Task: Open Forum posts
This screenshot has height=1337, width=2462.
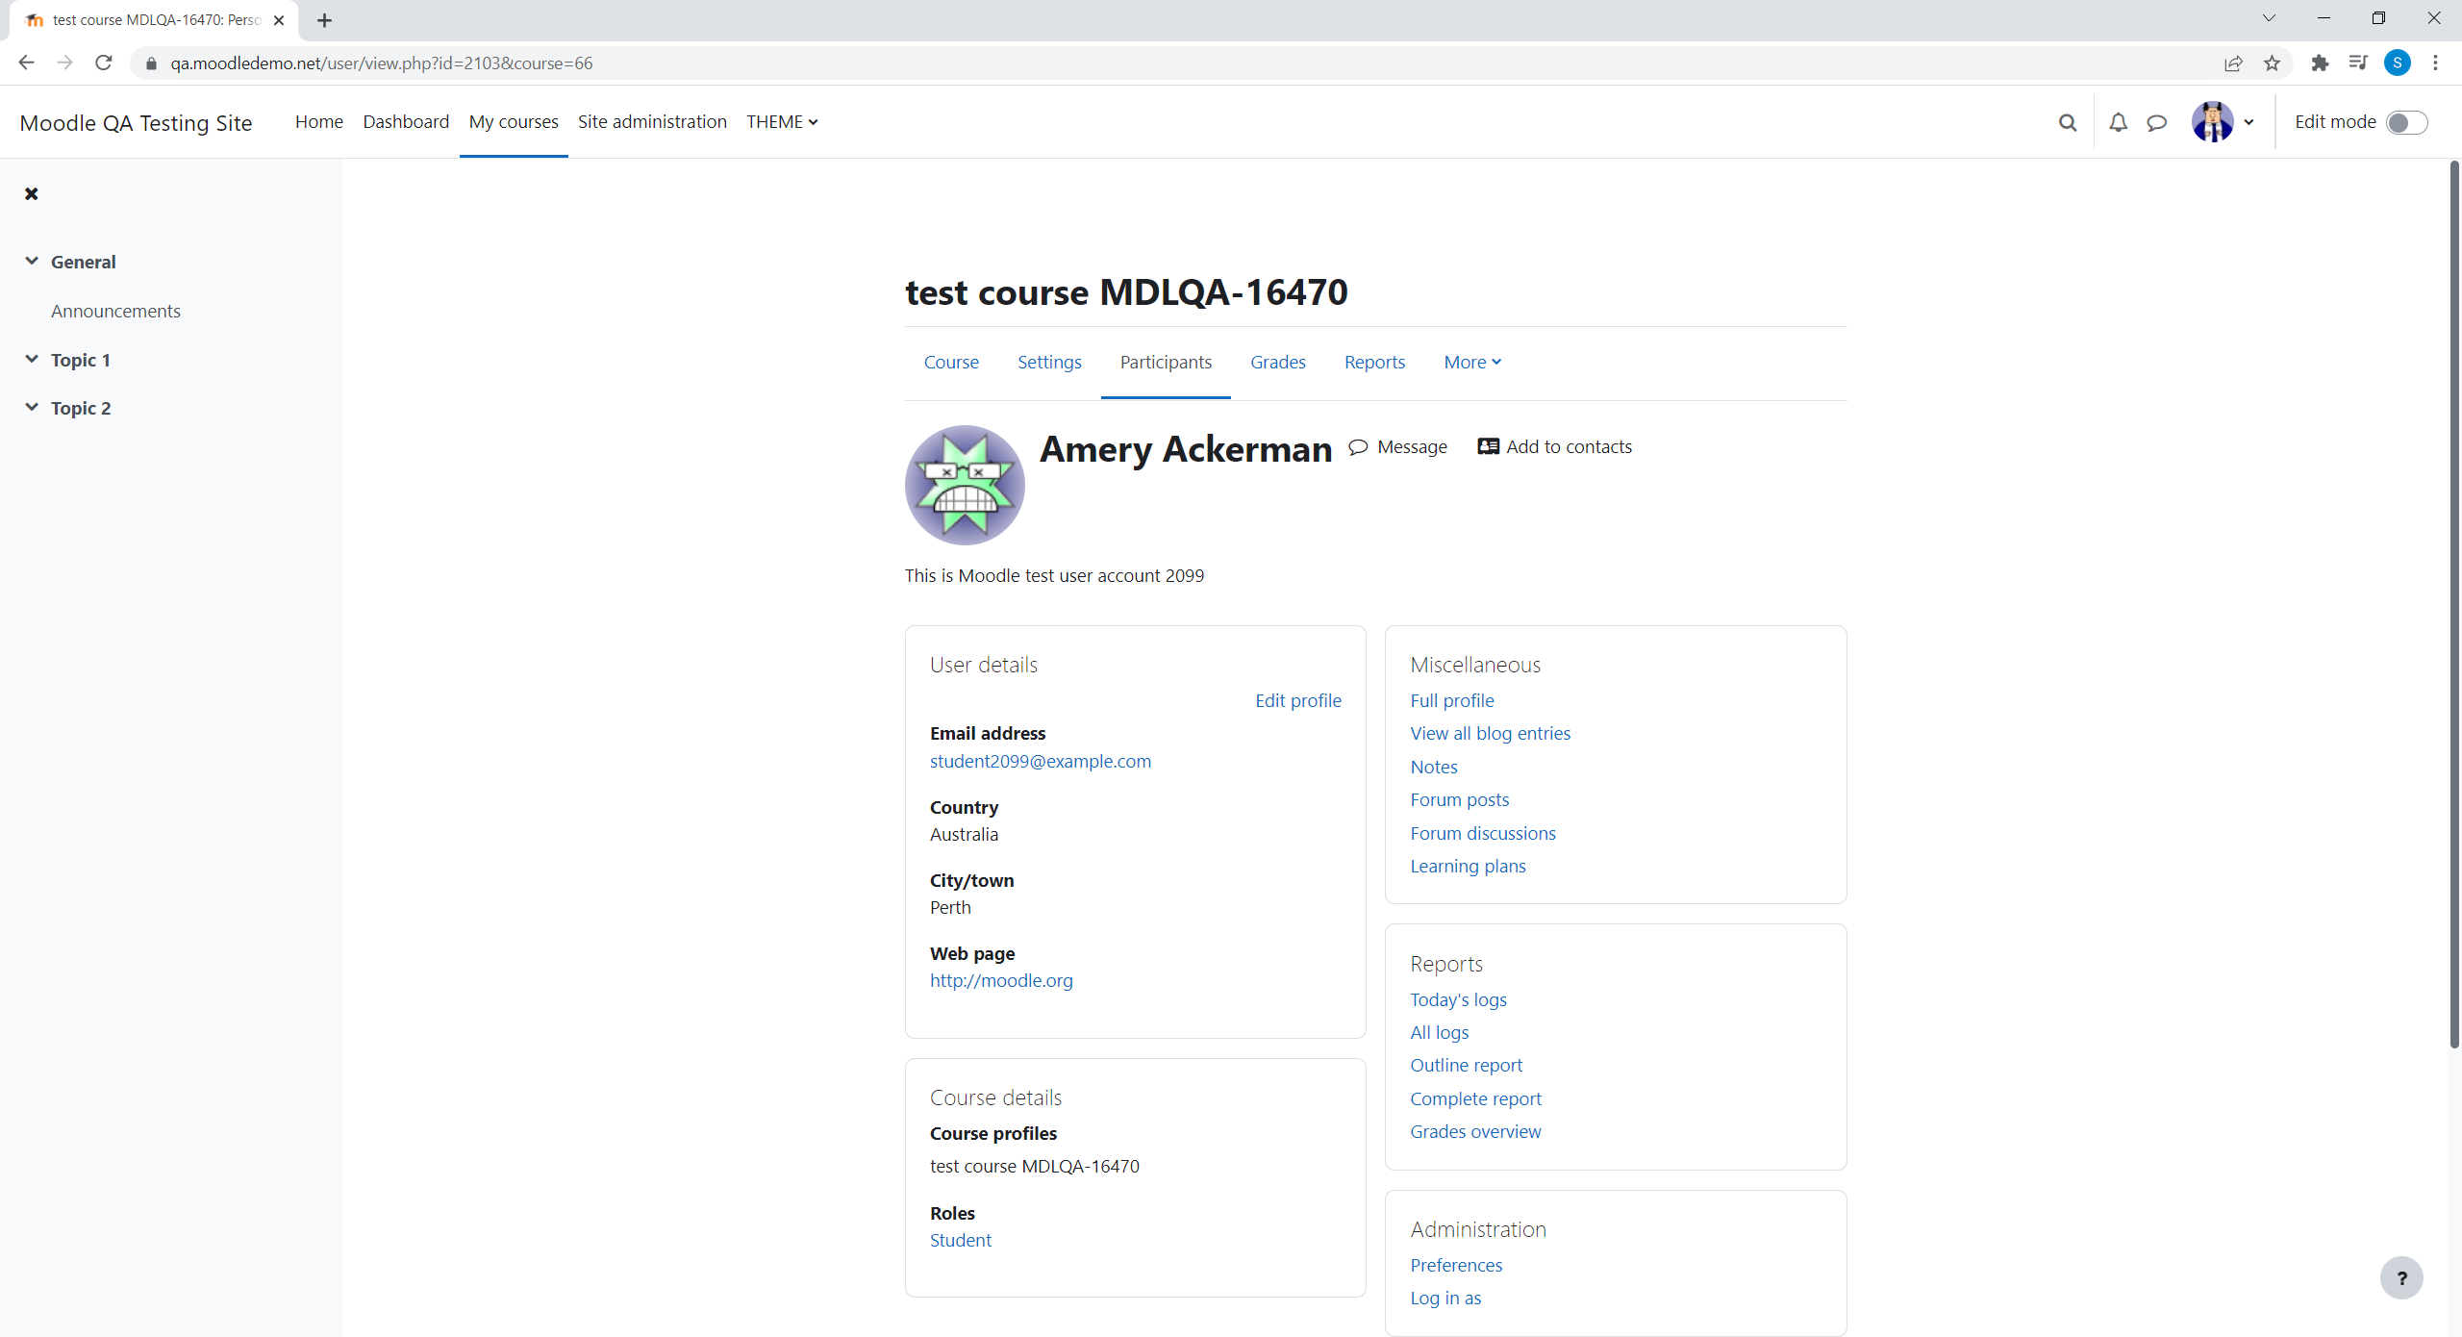Action: point(1460,799)
